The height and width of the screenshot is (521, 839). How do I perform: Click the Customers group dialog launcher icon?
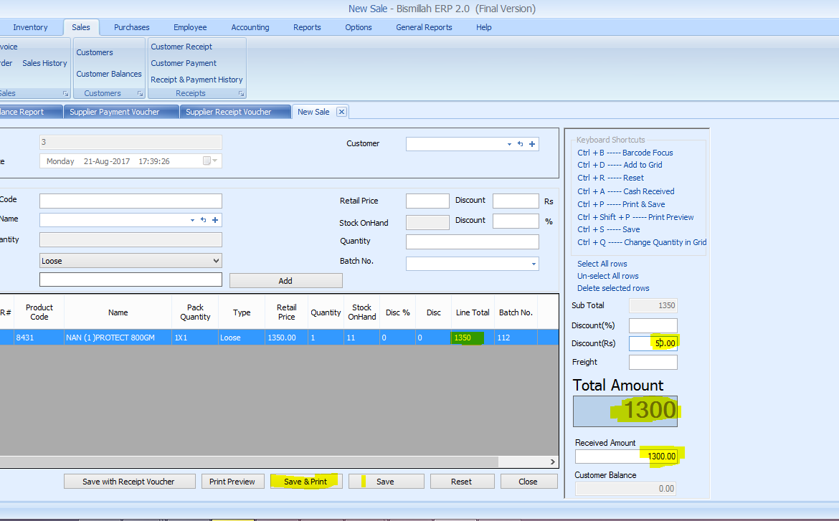pos(140,94)
